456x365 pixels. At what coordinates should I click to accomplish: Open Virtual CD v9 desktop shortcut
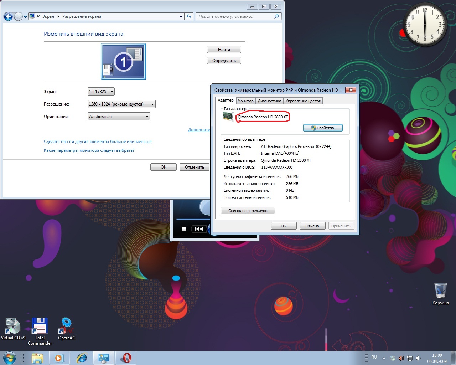[13, 327]
